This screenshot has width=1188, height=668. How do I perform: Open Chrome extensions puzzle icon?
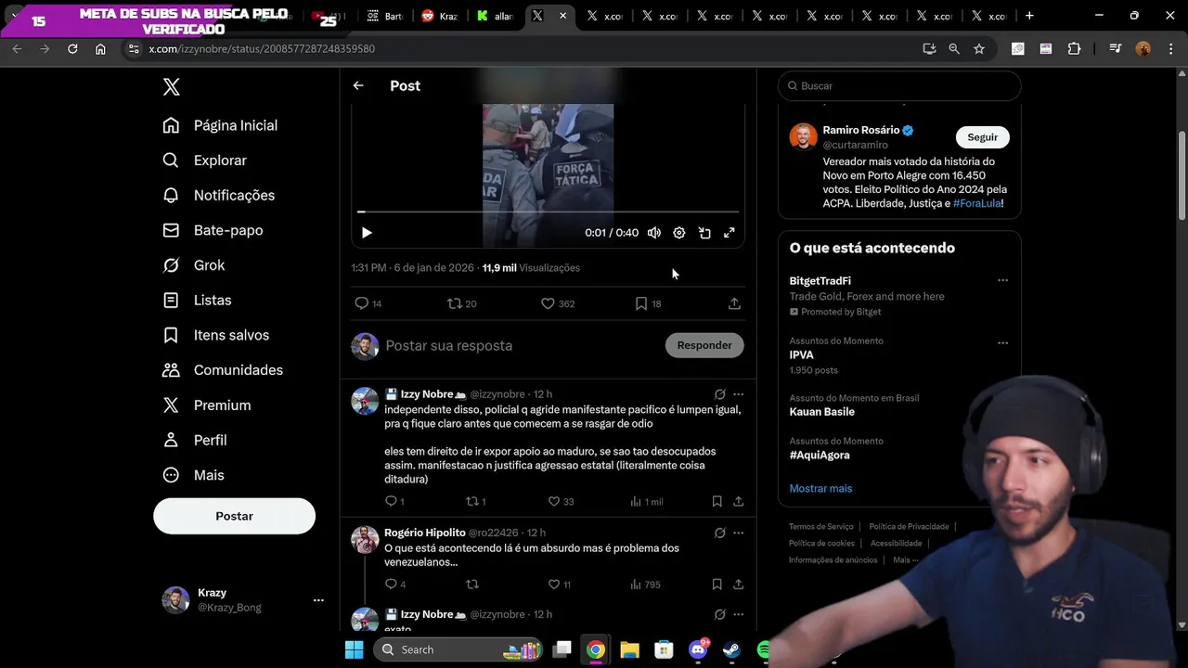coord(1075,48)
